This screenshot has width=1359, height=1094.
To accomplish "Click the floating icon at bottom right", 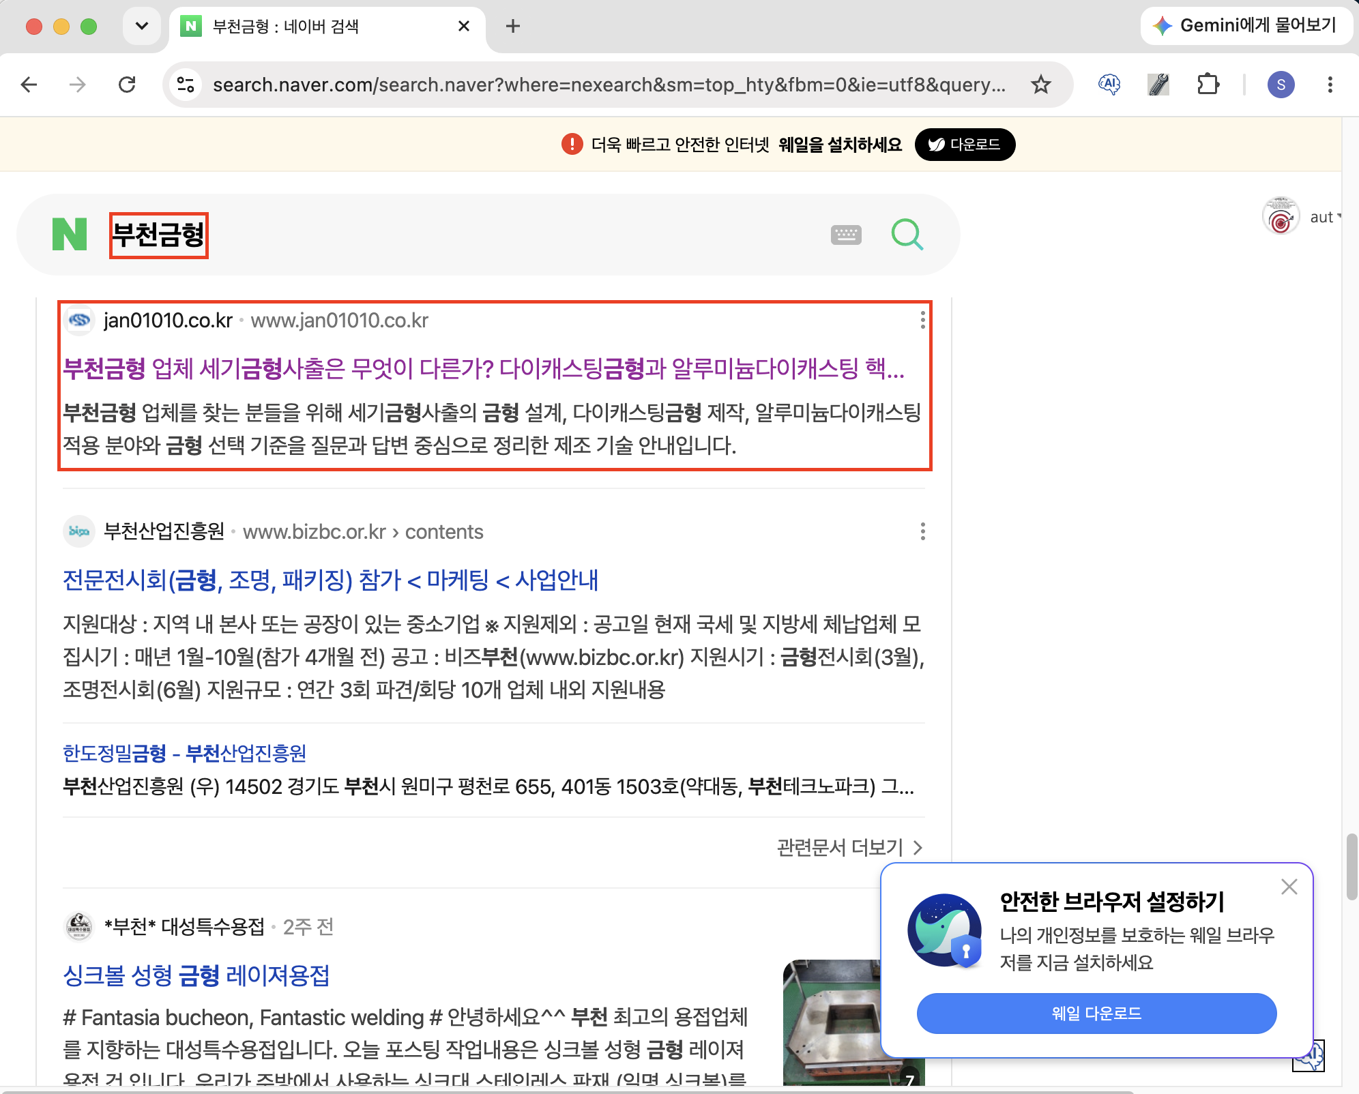I will [1309, 1056].
